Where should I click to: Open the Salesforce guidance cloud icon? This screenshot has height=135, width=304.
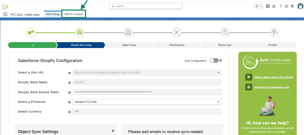coord(274,6)
